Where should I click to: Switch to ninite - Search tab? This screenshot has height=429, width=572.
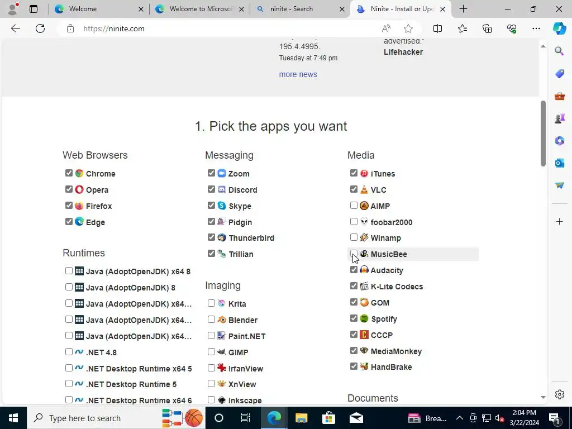(x=299, y=9)
